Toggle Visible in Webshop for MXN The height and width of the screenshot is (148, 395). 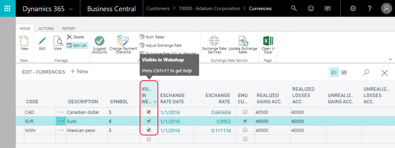pyautogui.click(x=149, y=130)
